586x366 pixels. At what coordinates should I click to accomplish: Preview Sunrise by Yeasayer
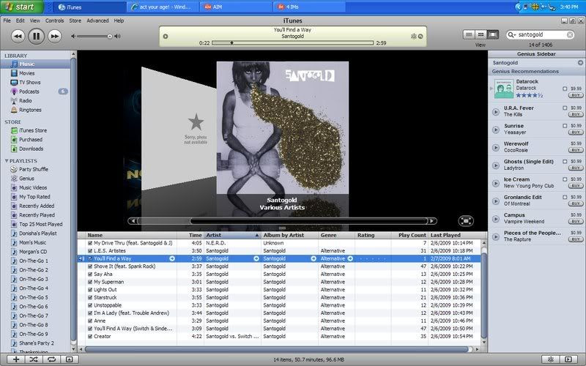[496, 130]
